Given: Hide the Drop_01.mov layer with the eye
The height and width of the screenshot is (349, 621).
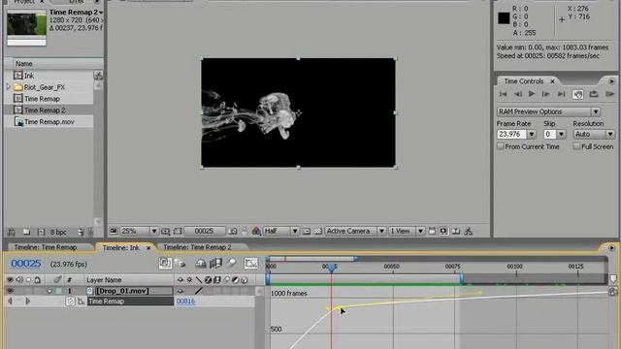Looking at the screenshot, I should 10,291.
